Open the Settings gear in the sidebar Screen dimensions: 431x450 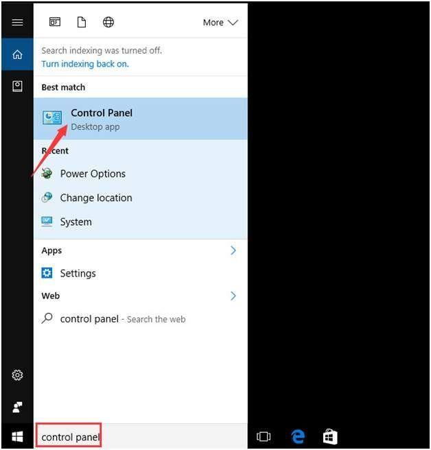pos(17,375)
